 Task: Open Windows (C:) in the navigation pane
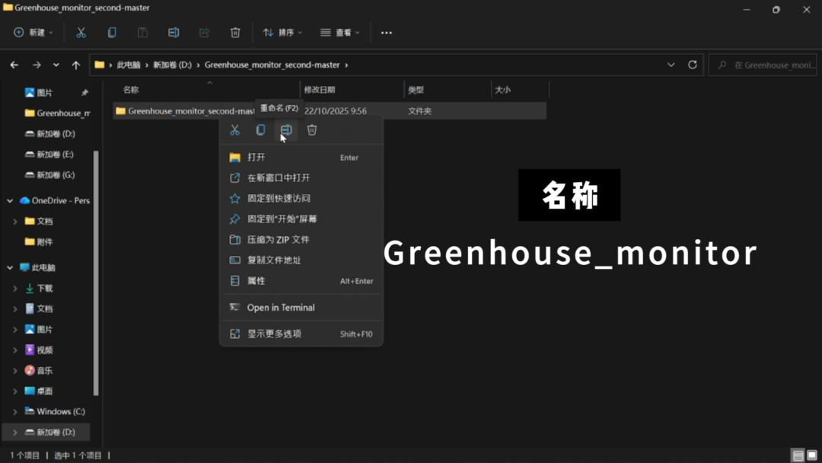60,412
